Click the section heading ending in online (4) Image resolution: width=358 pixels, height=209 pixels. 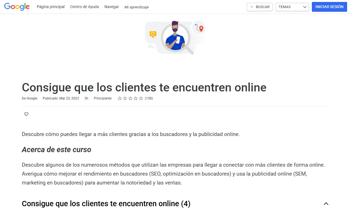click(106, 204)
